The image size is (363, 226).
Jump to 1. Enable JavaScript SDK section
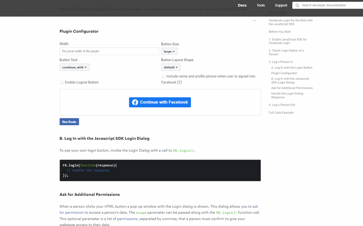pos(288,41)
